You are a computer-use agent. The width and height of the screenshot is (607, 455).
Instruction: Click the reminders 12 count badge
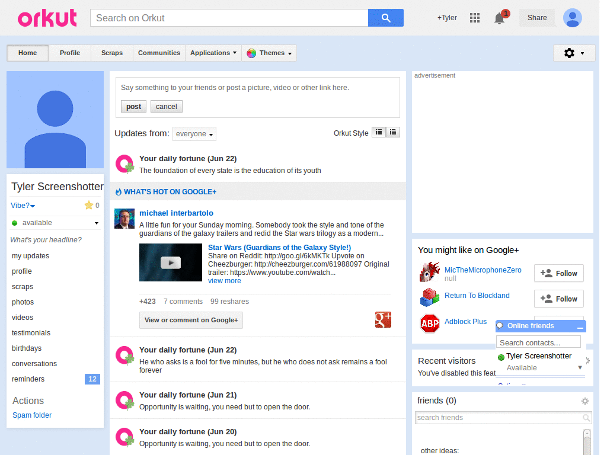coord(92,379)
